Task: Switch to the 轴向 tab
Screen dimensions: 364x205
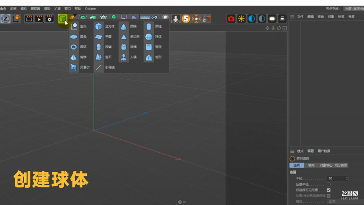Action: [x=311, y=165]
